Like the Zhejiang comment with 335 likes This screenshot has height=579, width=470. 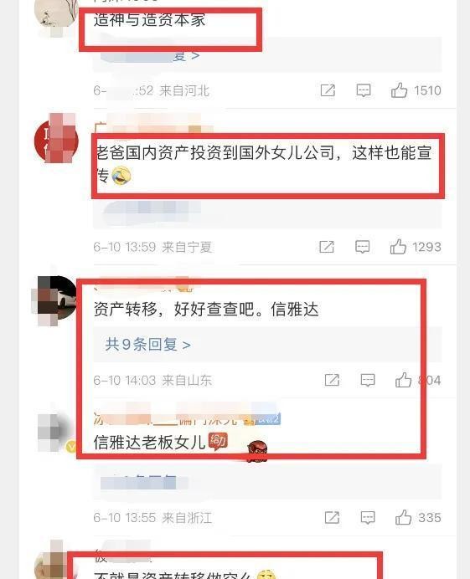click(404, 517)
